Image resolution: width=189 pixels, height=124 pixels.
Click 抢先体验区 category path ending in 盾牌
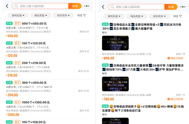[126, 95]
